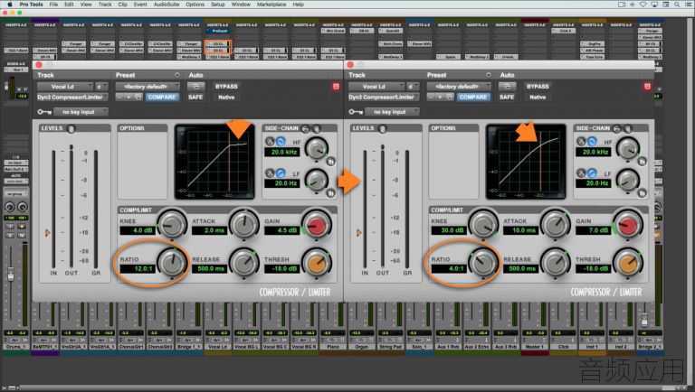
Task: Click external side-chain key icon in left plugin
Action: click(305, 129)
